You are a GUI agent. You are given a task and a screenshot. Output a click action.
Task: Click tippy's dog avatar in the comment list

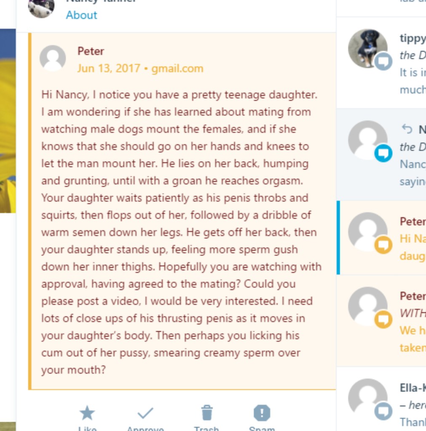pos(367,47)
